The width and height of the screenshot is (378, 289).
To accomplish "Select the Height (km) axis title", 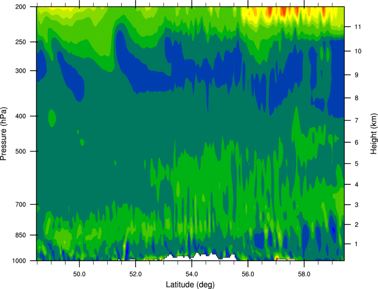I will tap(374, 134).
